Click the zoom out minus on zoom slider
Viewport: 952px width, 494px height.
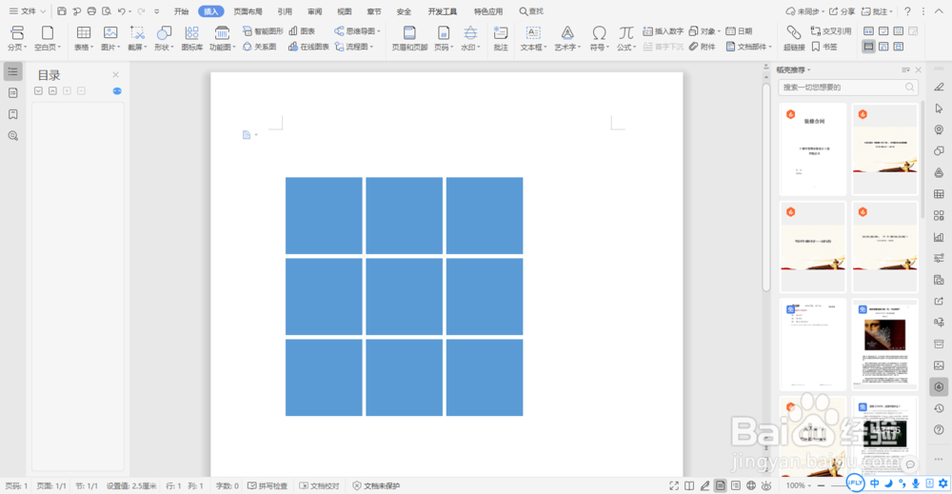821,485
